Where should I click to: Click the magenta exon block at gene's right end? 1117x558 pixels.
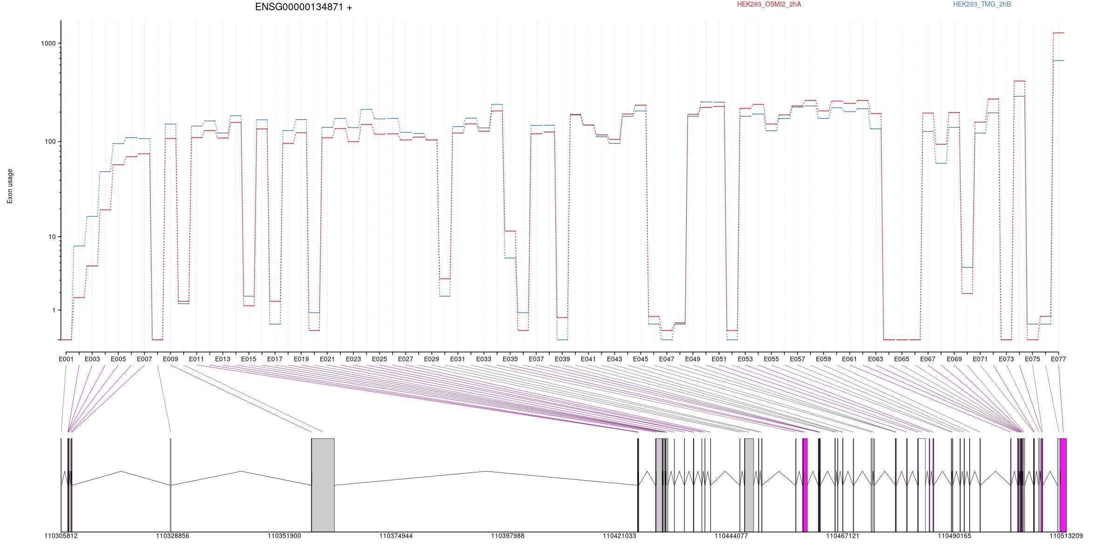[1063, 485]
